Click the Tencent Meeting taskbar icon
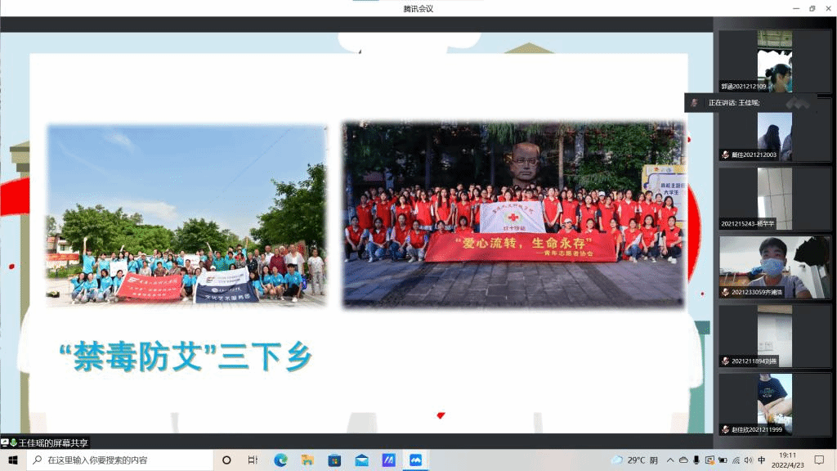This screenshot has width=837, height=471. pyautogui.click(x=415, y=460)
